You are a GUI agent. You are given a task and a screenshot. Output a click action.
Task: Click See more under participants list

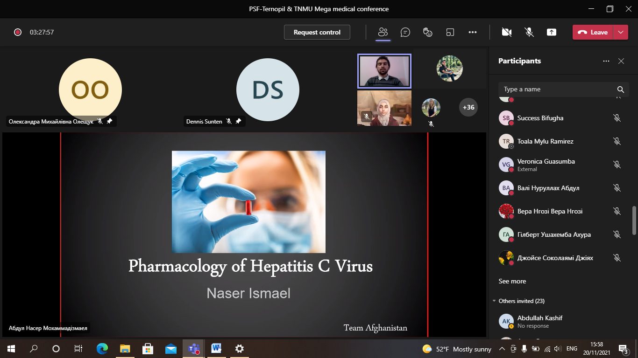click(512, 281)
